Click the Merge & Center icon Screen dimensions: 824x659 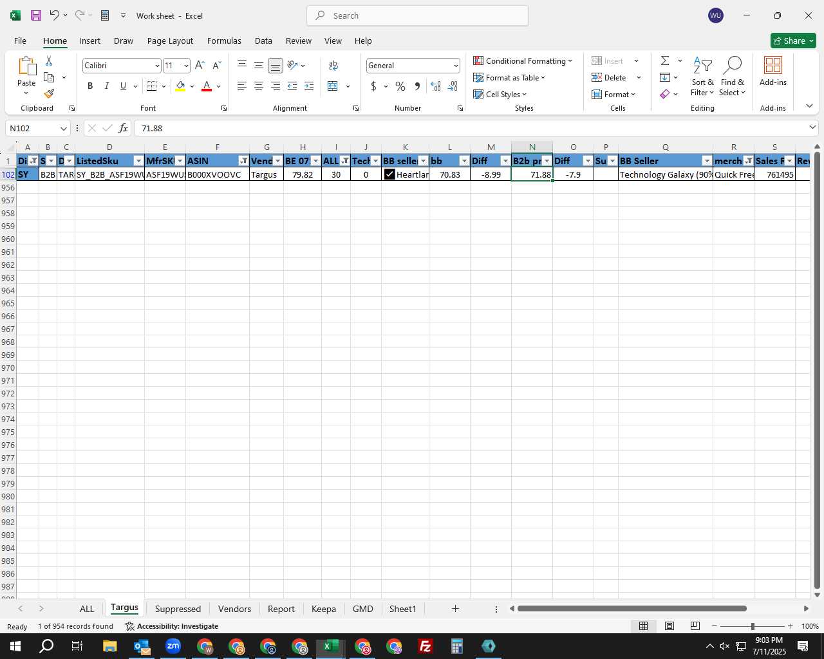333,86
